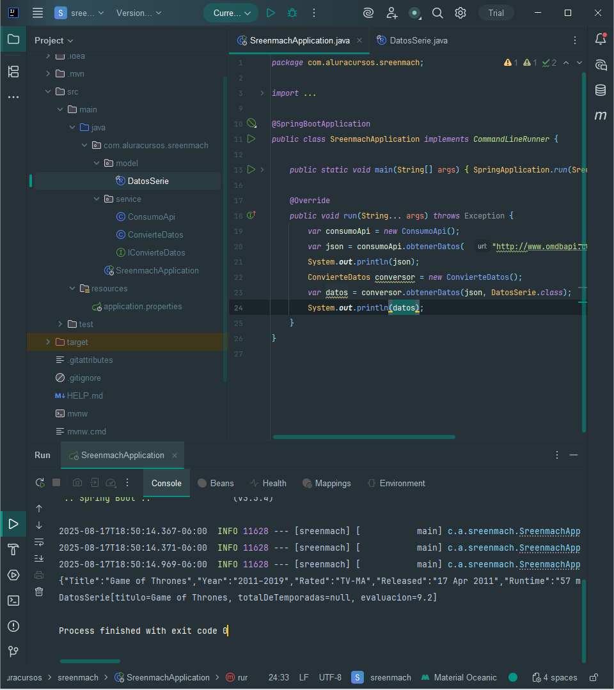614x690 pixels.
Task: Open Code With Me add-user icon
Action: pos(391,13)
